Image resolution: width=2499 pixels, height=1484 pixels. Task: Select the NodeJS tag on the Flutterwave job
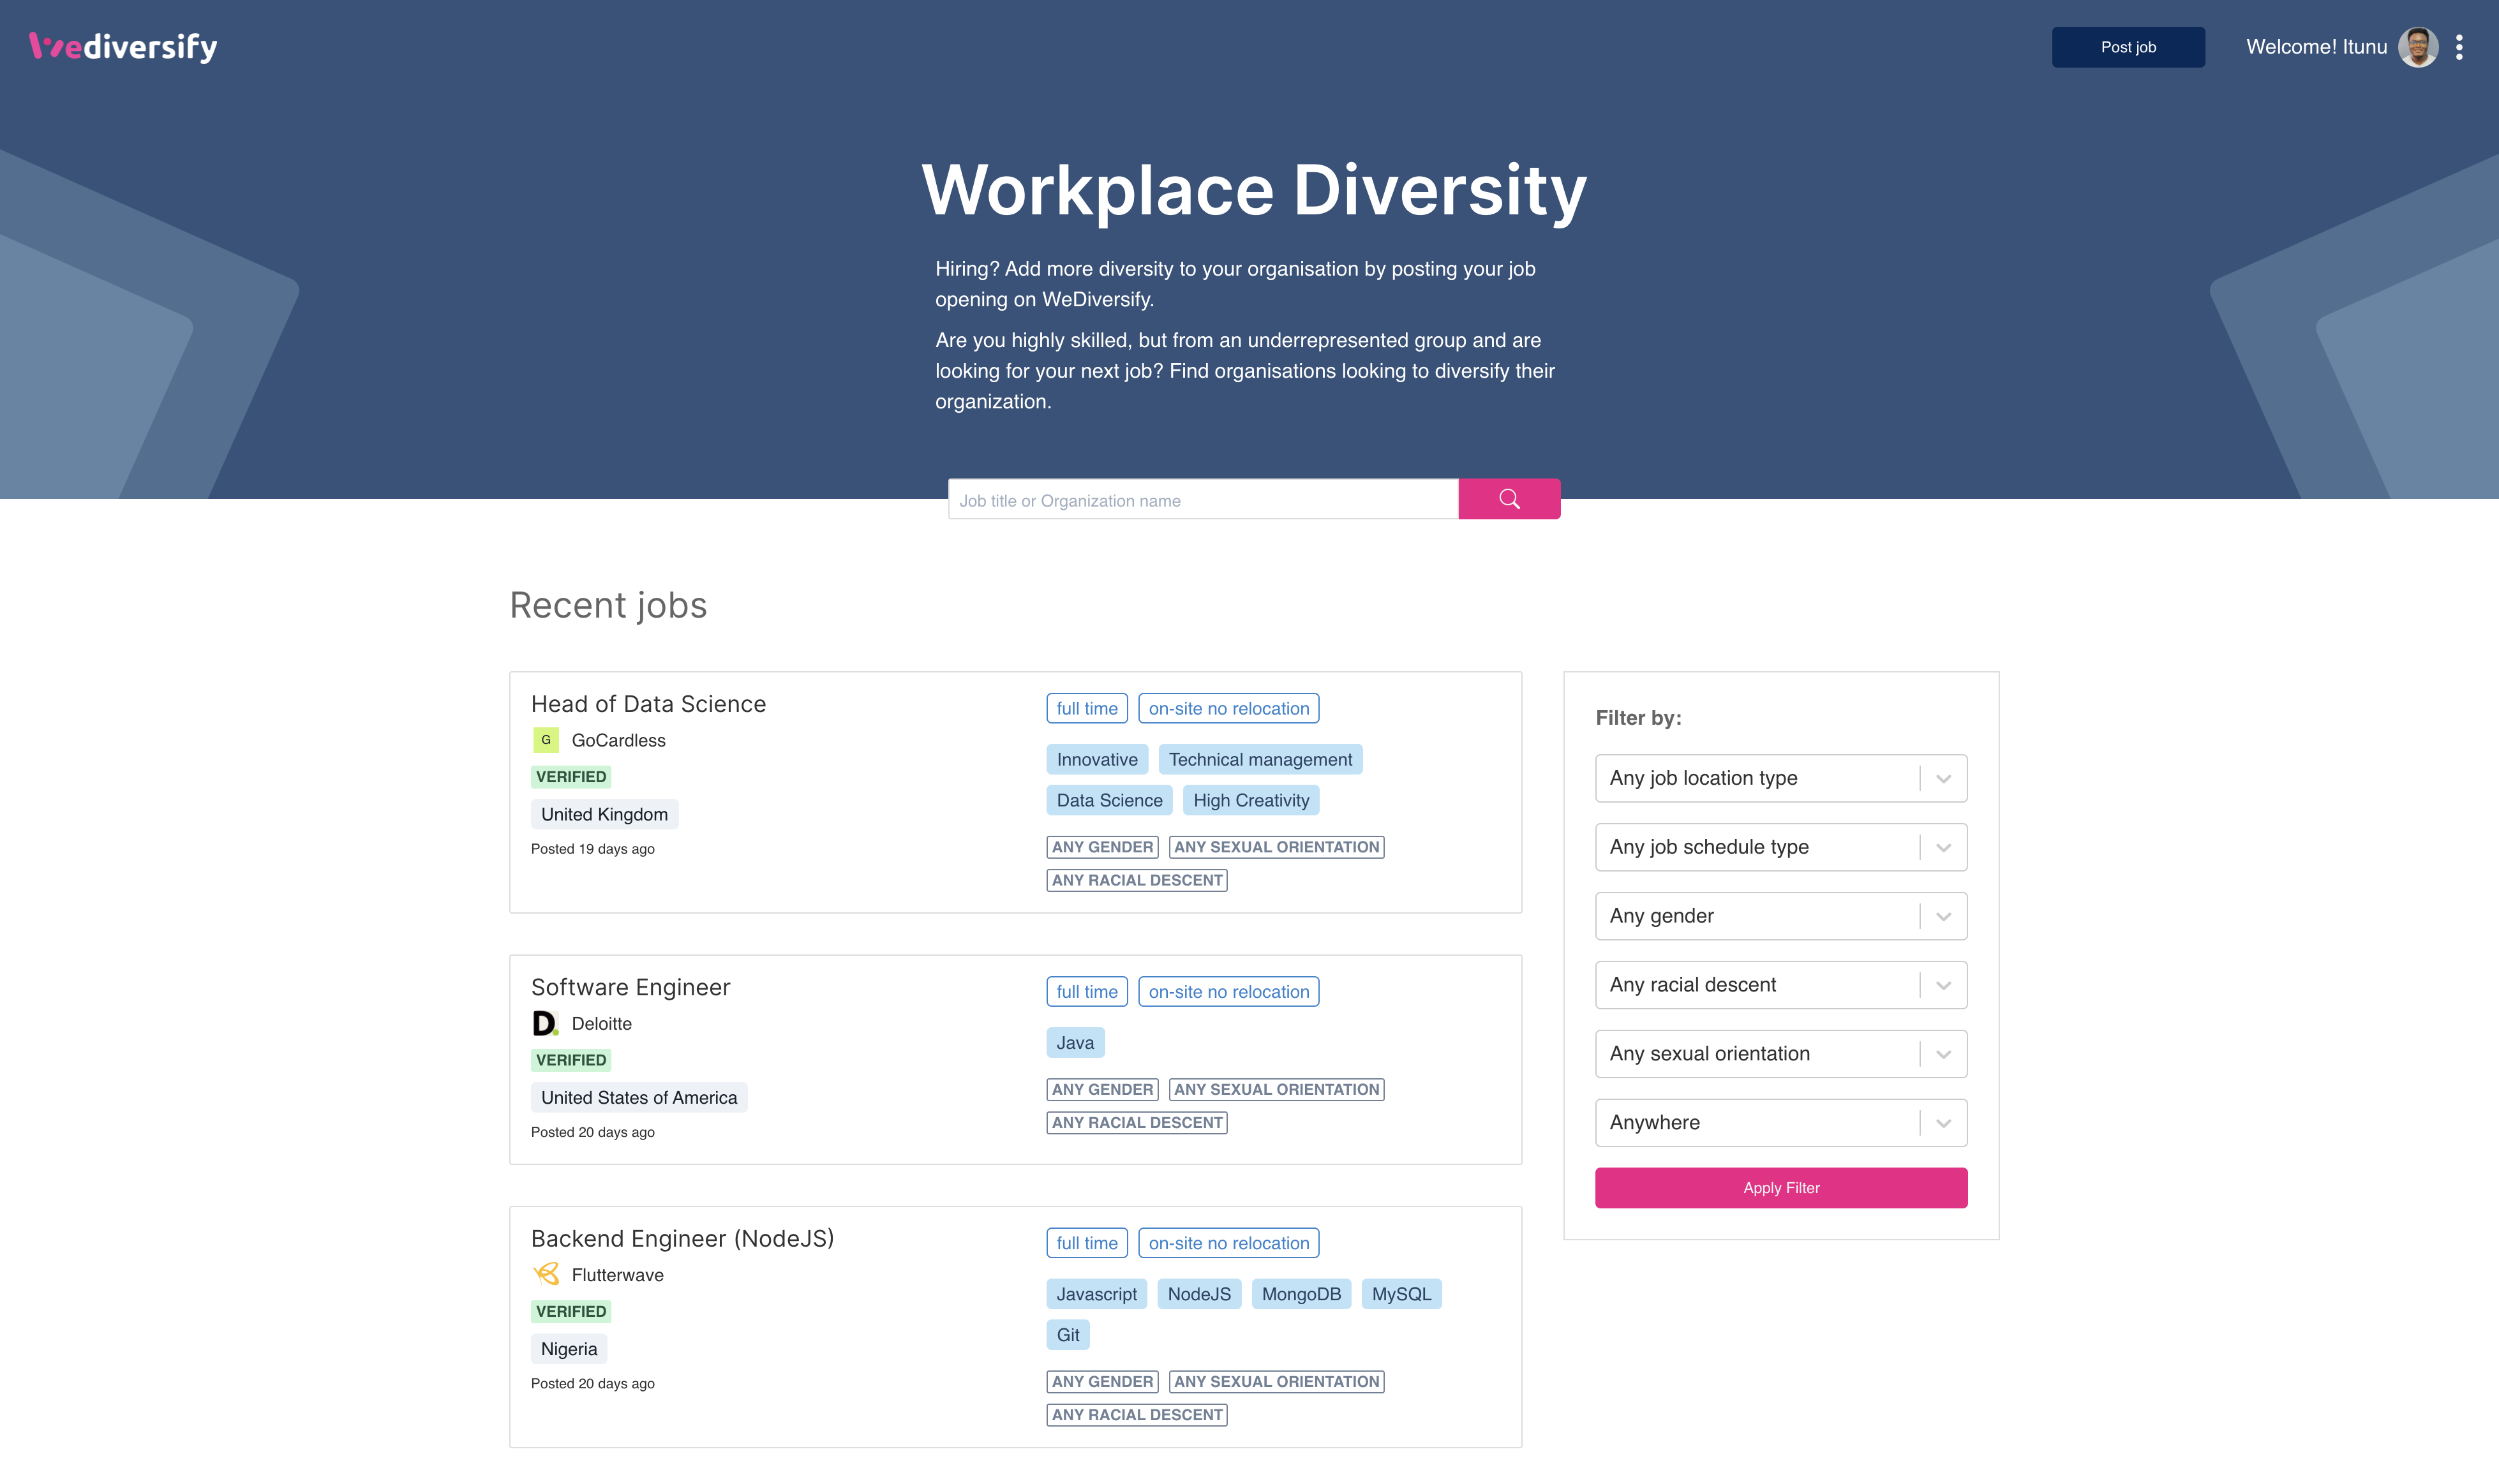point(1198,1293)
